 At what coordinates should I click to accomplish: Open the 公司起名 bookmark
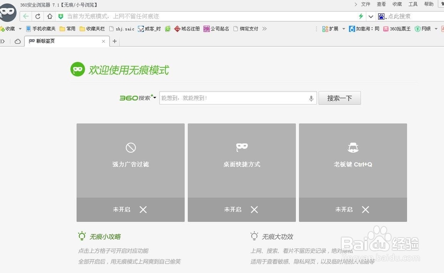pos(216,28)
